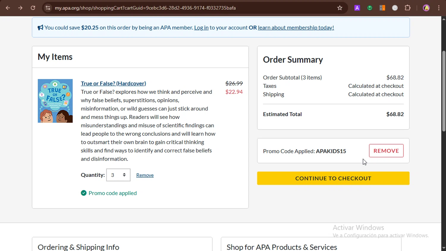
Task: Open learn about membership today link
Action: pyautogui.click(x=296, y=28)
